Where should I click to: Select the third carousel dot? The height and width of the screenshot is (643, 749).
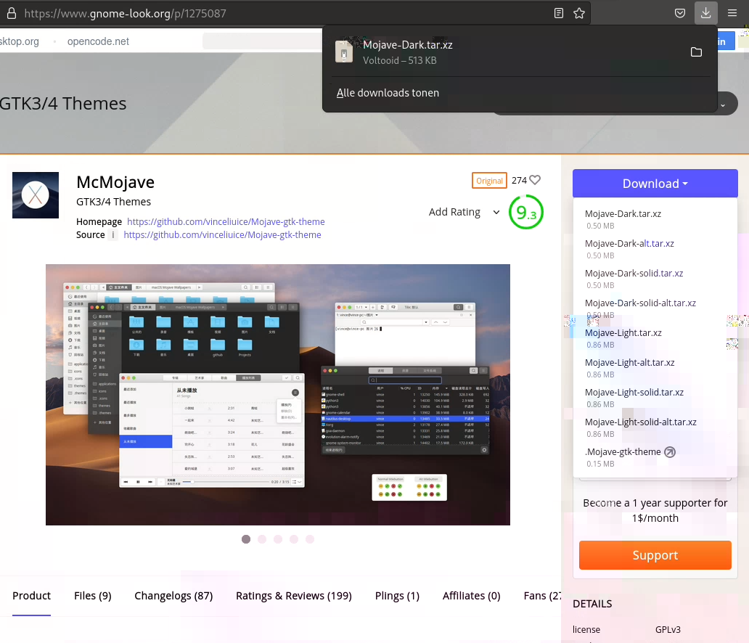[278, 539]
